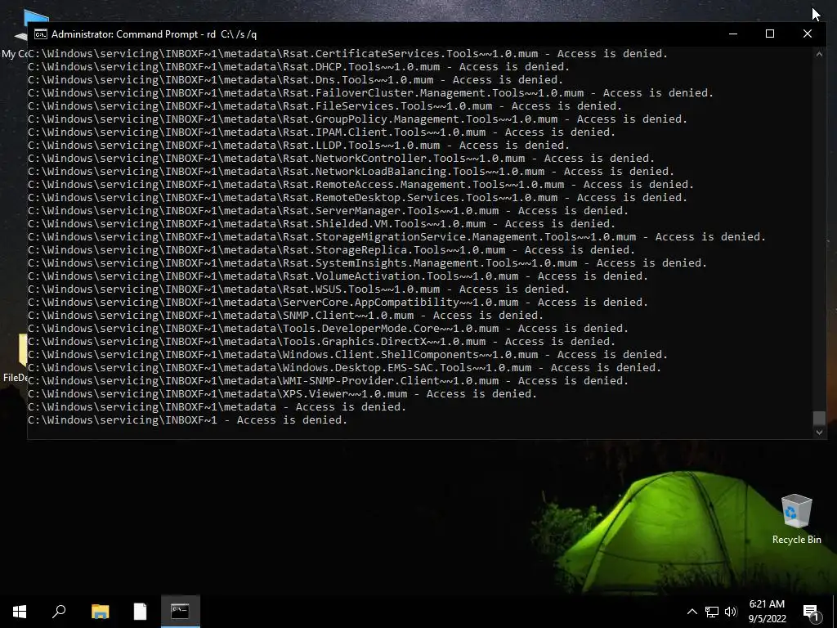Click the Rsat.SystemInsights.Management.Tools line
The height and width of the screenshot is (628, 837).
(x=368, y=262)
